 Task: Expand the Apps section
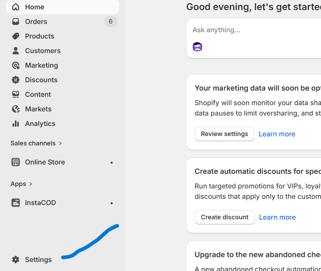[22, 184]
